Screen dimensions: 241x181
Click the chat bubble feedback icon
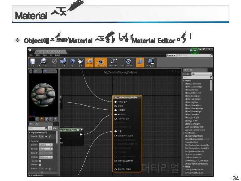pyautogui.click(x=191, y=51)
